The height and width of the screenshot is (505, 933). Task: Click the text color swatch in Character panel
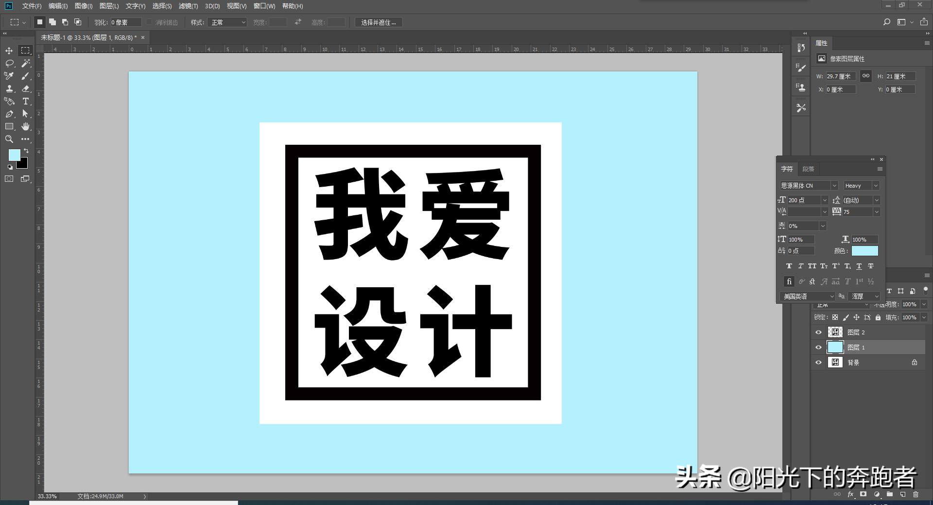click(865, 250)
